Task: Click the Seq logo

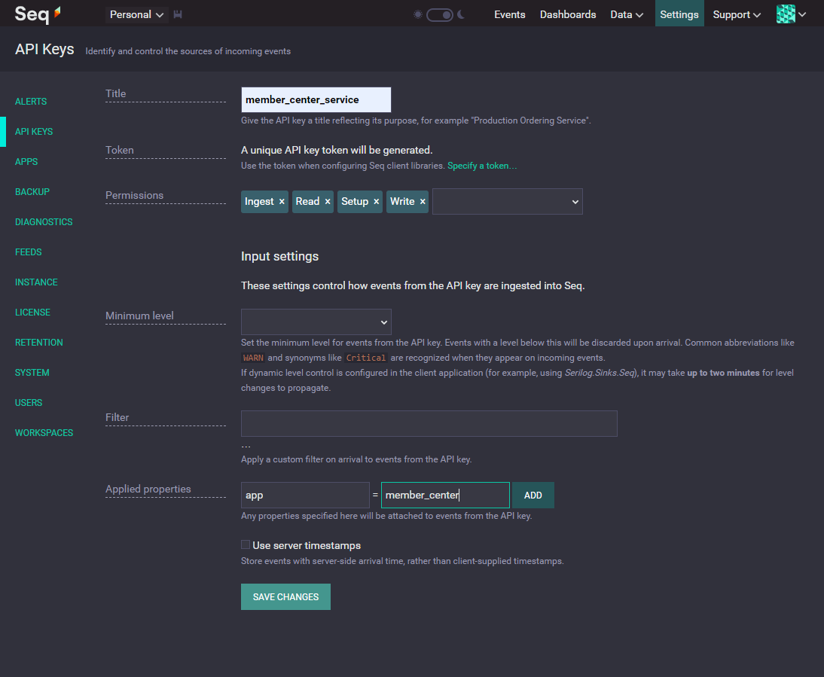Action: [x=38, y=14]
